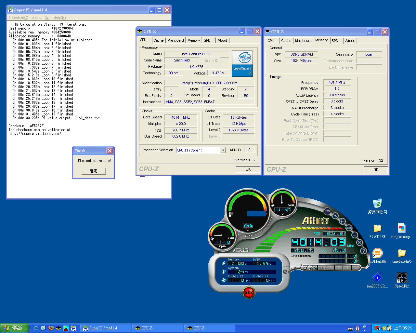Click FSB:DRAM ratio value 1:2

tap(337, 88)
